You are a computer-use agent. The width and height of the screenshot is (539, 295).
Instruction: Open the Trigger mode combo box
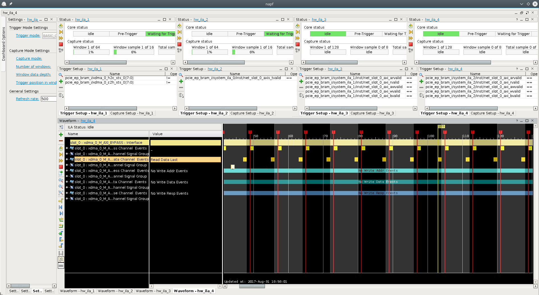click(49, 36)
